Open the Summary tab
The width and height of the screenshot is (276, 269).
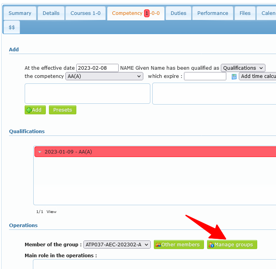[x=20, y=13]
